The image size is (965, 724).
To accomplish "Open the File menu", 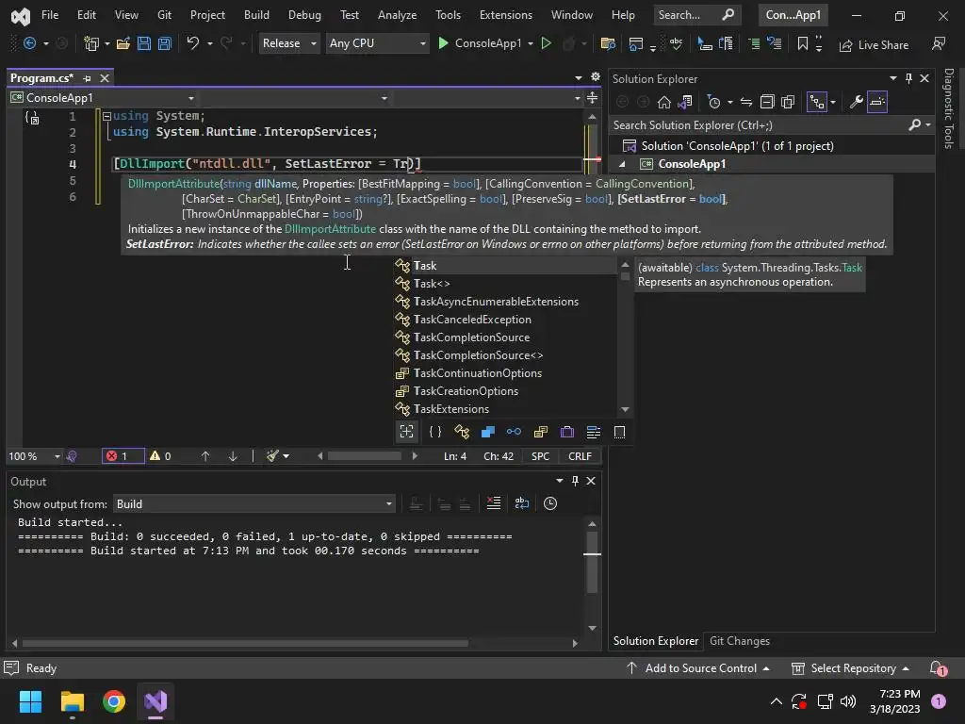I will coord(50,15).
